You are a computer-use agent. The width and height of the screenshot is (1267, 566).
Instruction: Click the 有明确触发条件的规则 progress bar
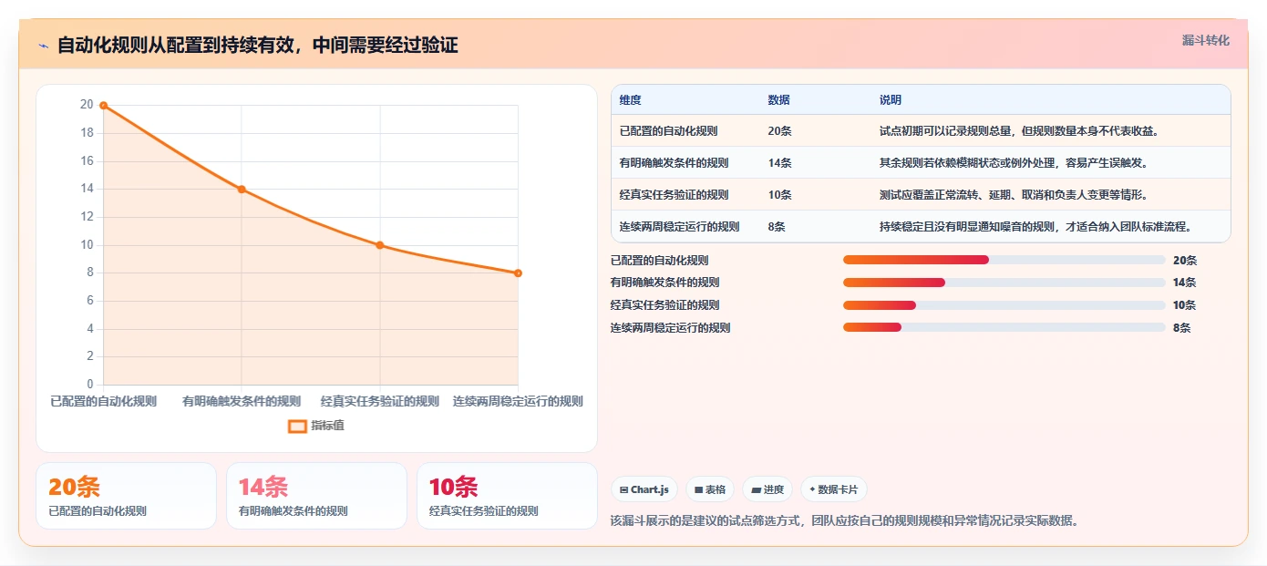(x=1004, y=283)
